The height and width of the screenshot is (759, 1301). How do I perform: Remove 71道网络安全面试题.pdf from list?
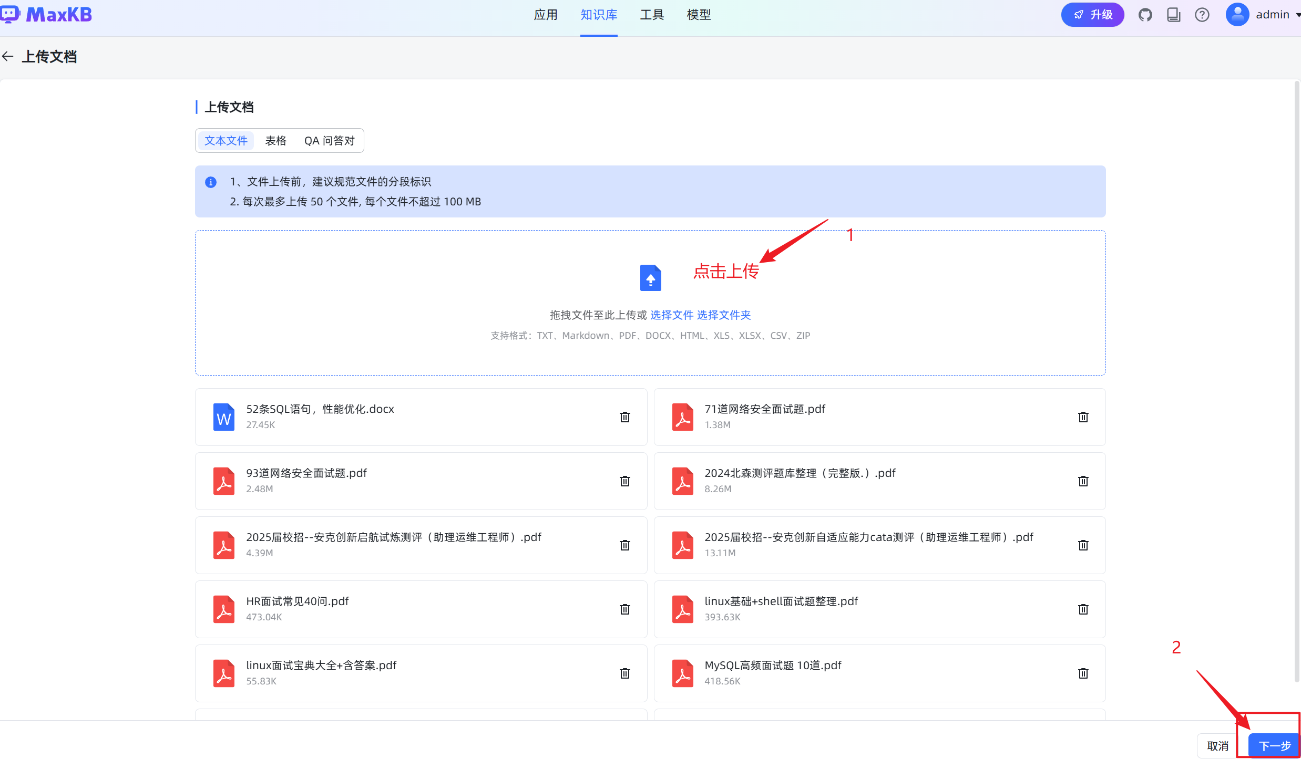[x=1083, y=417]
